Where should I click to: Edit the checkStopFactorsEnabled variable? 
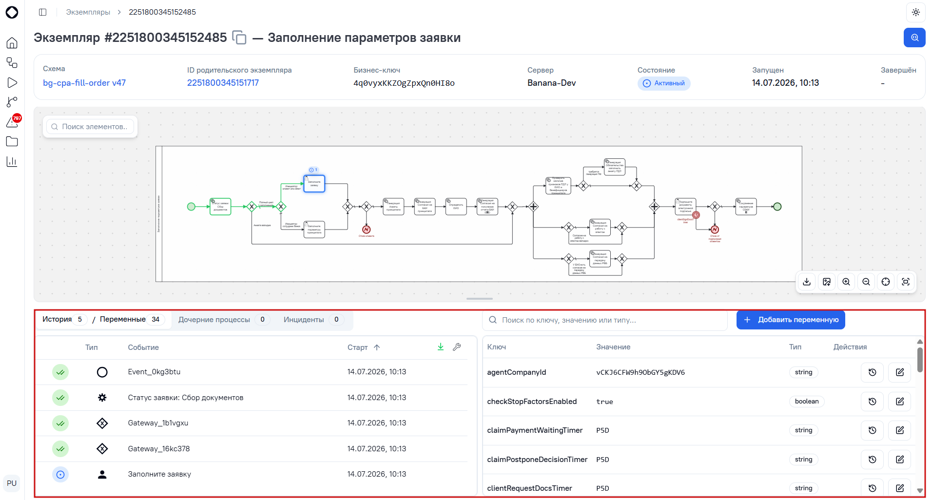(x=900, y=402)
